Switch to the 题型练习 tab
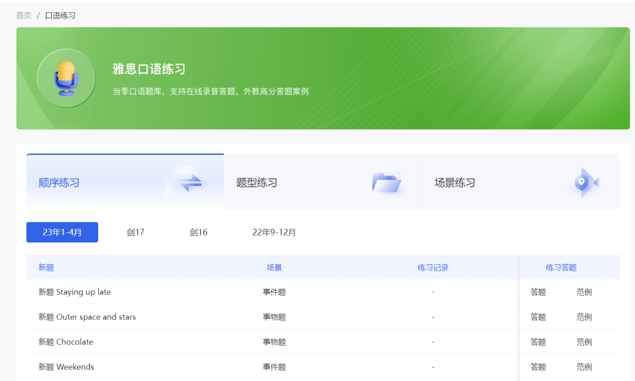635x381 pixels. [x=323, y=181]
